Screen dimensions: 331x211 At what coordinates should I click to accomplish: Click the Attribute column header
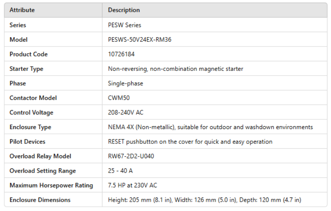coord(22,10)
